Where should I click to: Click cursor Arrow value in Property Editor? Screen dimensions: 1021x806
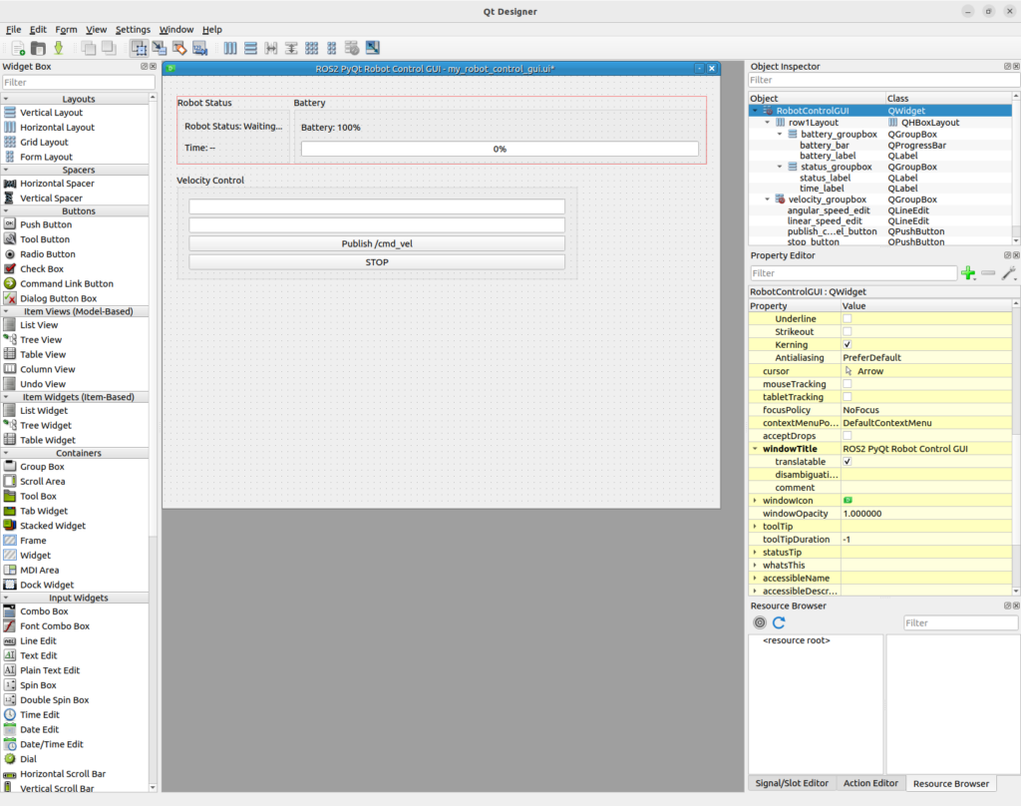click(926, 371)
